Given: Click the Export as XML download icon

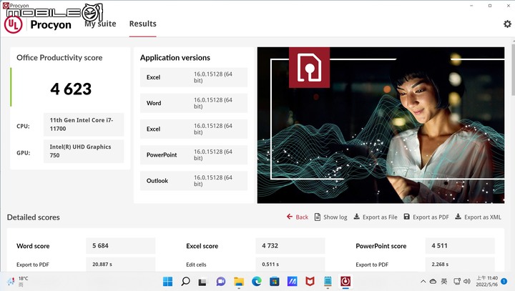Looking at the screenshot, I should coord(458,217).
